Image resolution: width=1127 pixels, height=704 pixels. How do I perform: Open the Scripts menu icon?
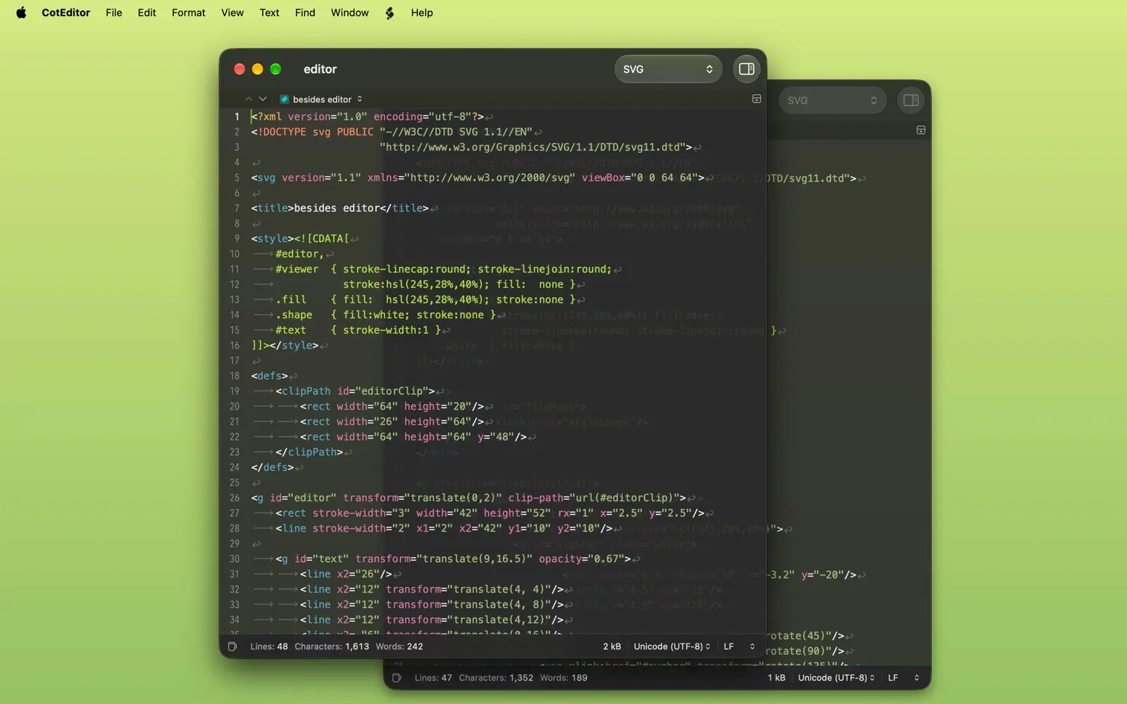pyautogui.click(x=390, y=13)
